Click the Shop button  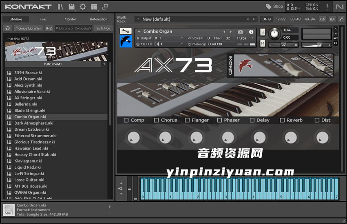pyautogui.click(x=274, y=7)
